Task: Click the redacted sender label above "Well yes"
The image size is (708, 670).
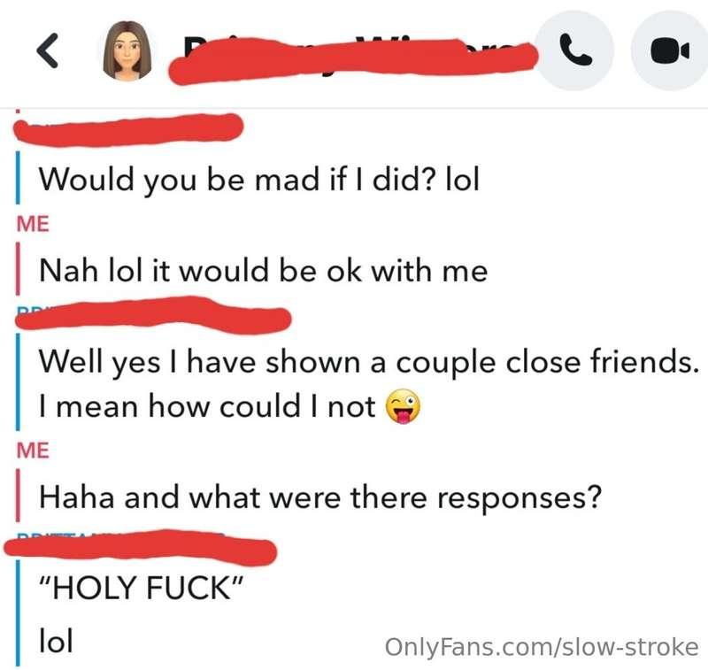Action: (153, 314)
